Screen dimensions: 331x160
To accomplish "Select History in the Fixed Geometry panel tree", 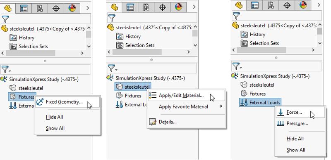I will tap(22, 38).
